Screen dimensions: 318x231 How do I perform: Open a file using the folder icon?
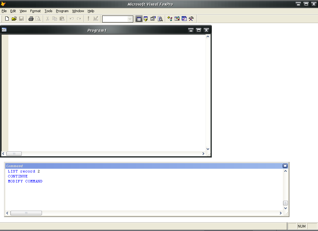pyautogui.click(x=14, y=19)
